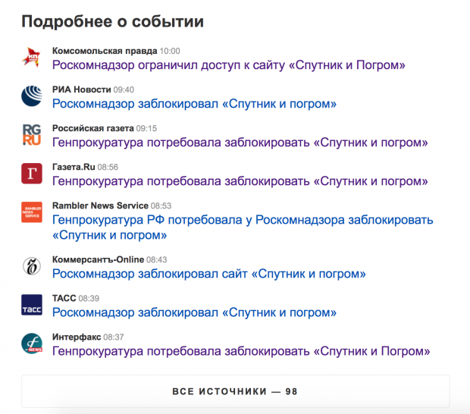Viewport: 470px width, 414px height.
Task: Click the Rambler News Service orange logo
Action: tap(32, 212)
